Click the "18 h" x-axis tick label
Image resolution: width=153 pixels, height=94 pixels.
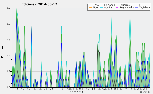tap(116, 89)
